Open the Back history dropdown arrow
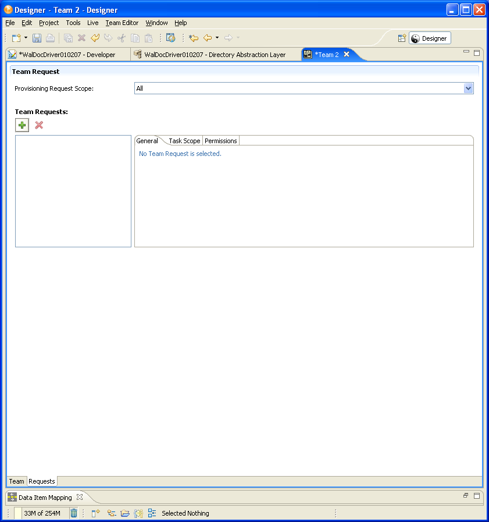The width and height of the screenshot is (489, 522). click(217, 38)
